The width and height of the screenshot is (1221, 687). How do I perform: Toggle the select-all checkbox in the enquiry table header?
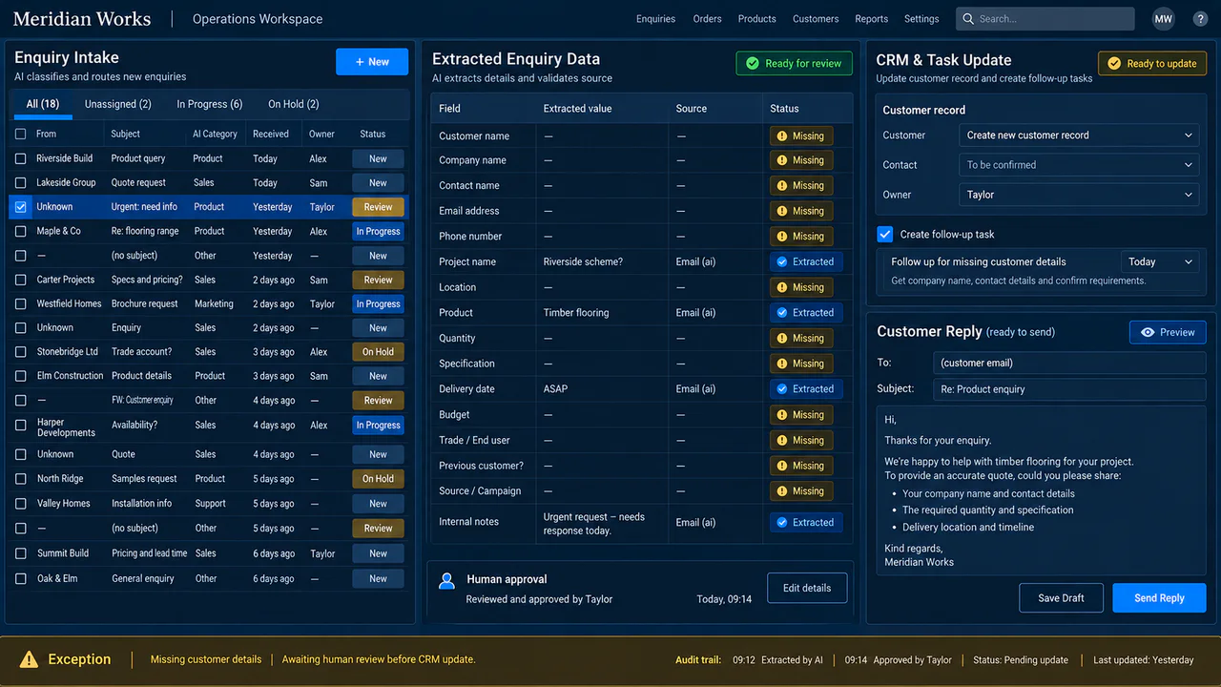point(21,135)
